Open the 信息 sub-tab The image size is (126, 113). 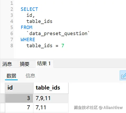pos(30,76)
